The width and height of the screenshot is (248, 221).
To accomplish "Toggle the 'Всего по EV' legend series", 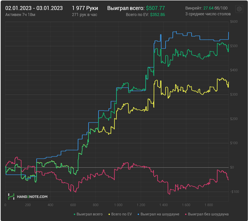I will pos(120,214).
